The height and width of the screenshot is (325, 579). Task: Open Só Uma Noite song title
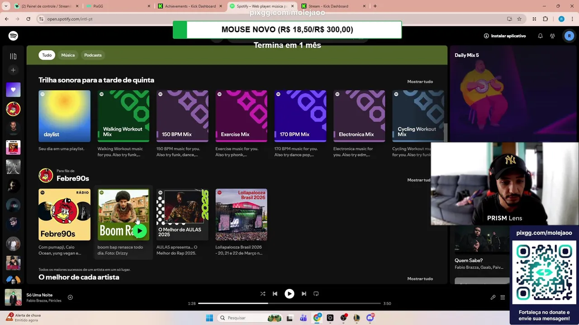pyautogui.click(x=39, y=295)
